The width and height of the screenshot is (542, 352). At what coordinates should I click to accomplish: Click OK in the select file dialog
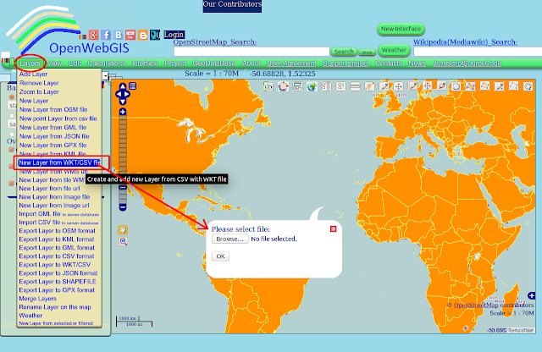click(x=220, y=256)
